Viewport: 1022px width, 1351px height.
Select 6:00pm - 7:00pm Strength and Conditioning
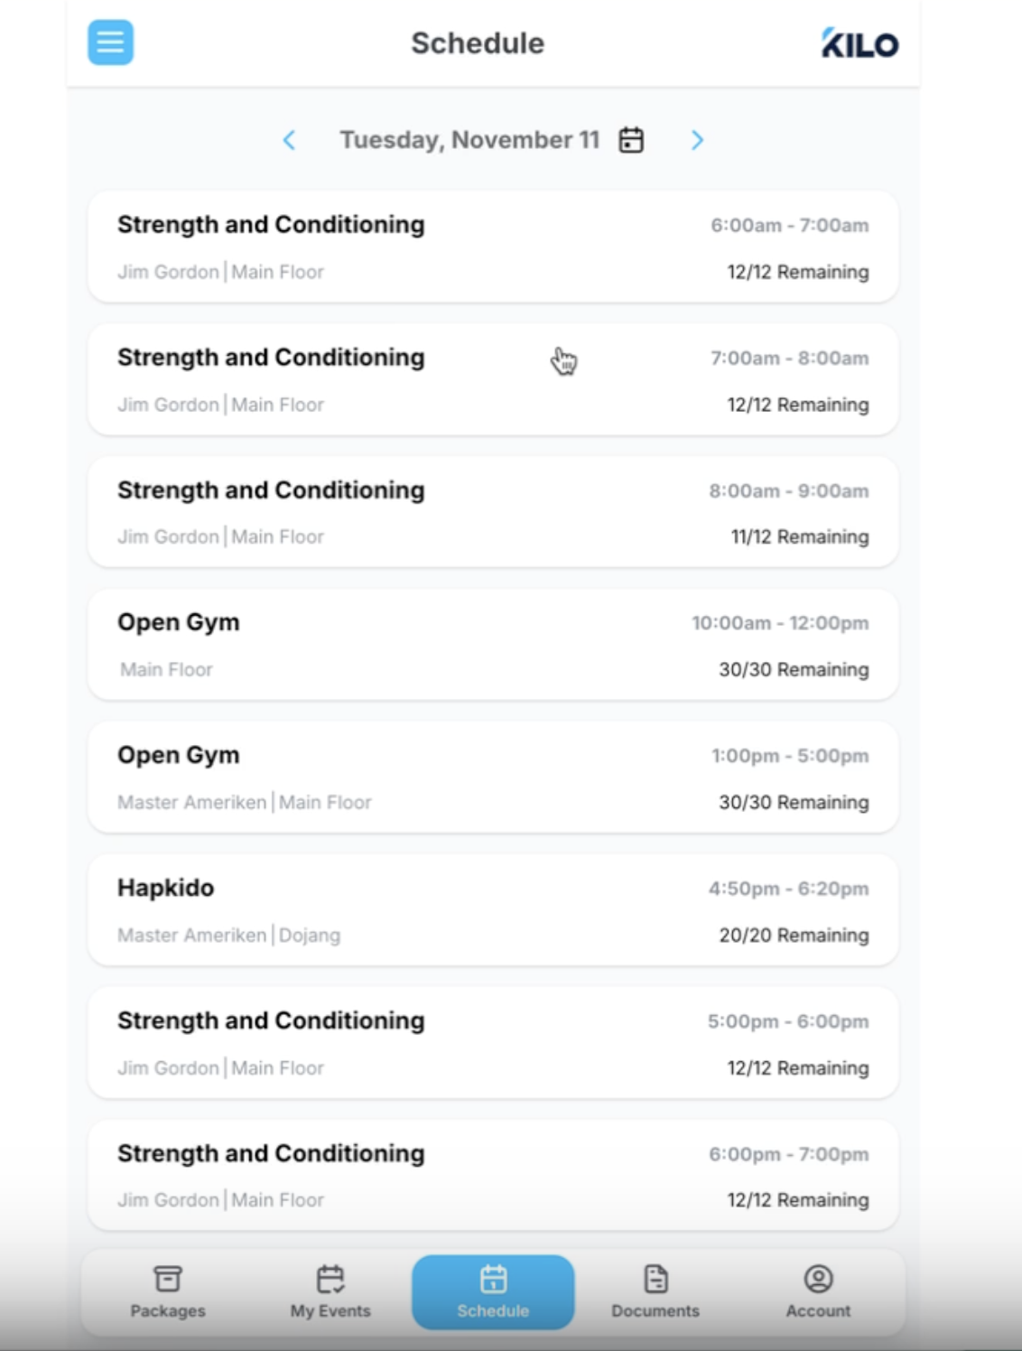point(493,1176)
